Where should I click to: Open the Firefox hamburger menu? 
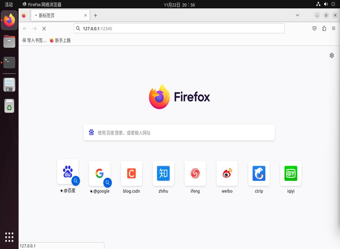[x=334, y=28]
